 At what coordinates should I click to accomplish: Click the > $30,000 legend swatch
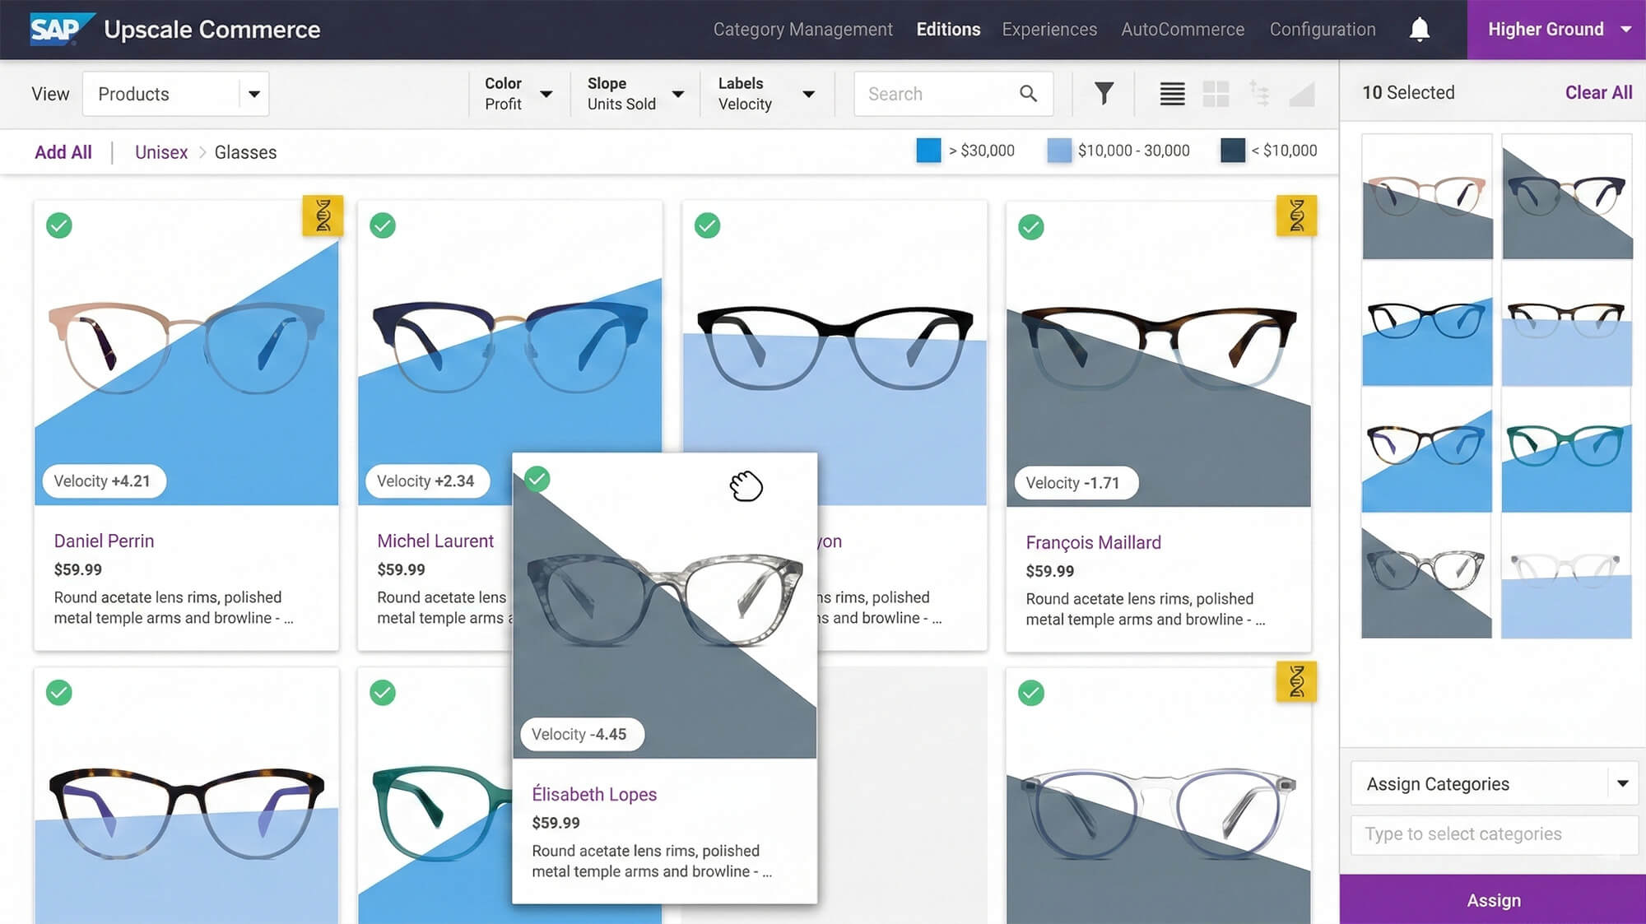(x=928, y=151)
